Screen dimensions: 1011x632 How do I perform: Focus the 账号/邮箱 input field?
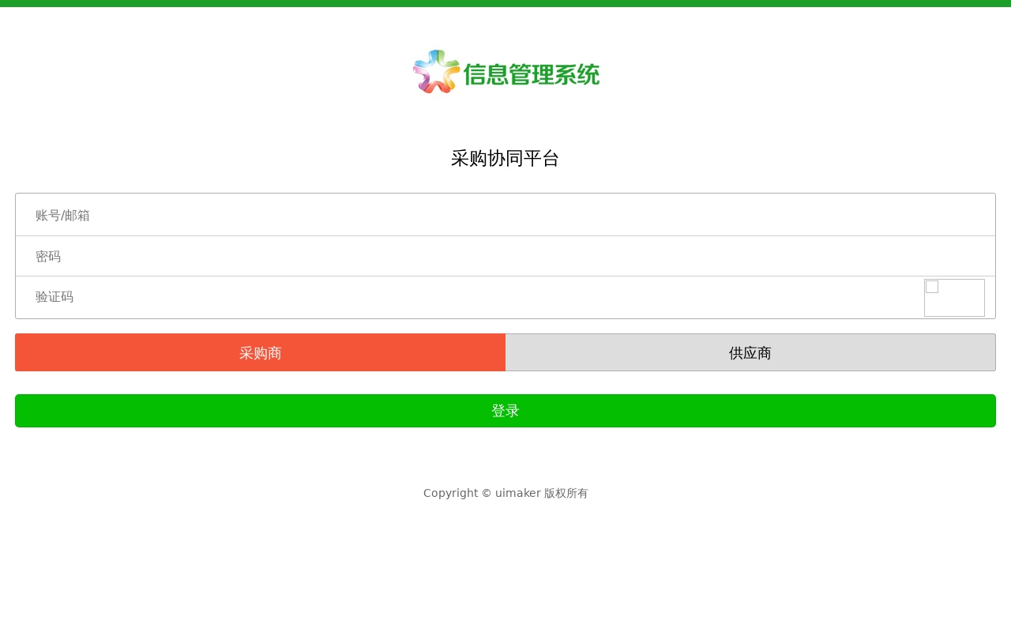tap(505, 215)
